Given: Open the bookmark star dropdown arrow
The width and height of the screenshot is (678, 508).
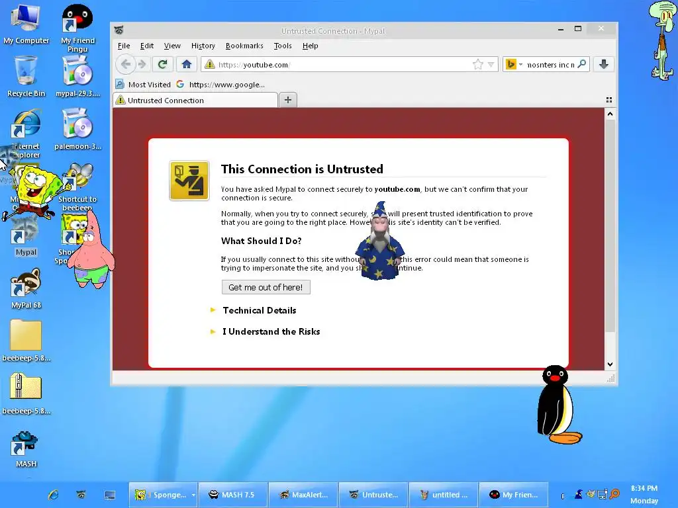Looking at the screenshot, I should 491,64.
